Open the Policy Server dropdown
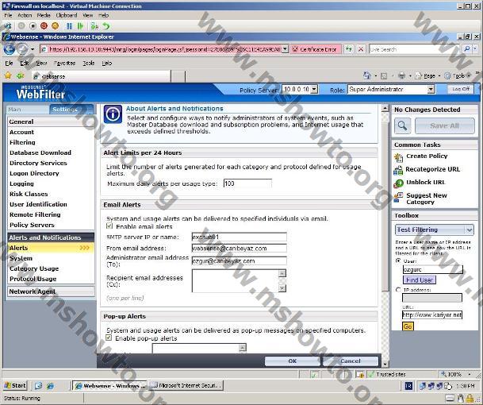The image size is (483, 405). 314,90
